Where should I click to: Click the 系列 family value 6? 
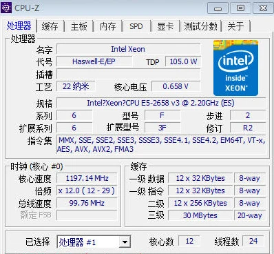click(x=74, y=115)
